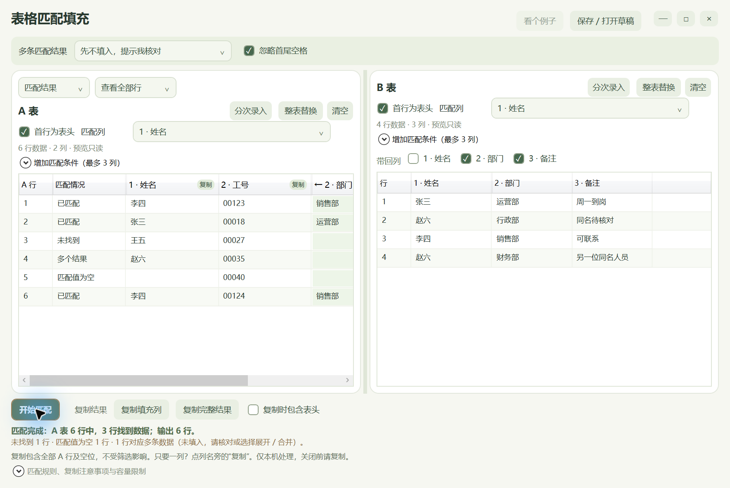This screenshot has height=488, width=730.
Task: Click 看个例子 button
Action: (x=540, y=21)
